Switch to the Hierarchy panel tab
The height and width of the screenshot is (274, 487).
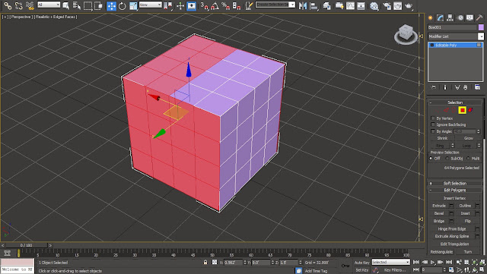pyautogui.click(x=450, y=17)
